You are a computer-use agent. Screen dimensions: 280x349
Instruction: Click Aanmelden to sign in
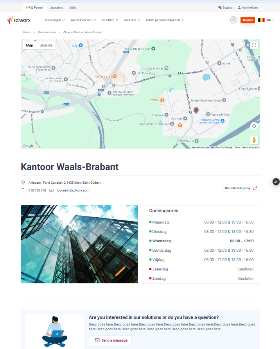coord(248,7)
